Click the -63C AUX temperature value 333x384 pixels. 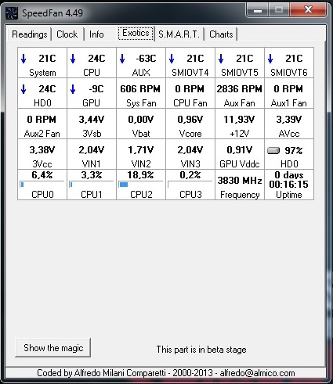tap(146, 59)
